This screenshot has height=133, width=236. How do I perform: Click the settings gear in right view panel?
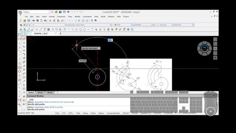pyautogui.click(x=215, y=58)
